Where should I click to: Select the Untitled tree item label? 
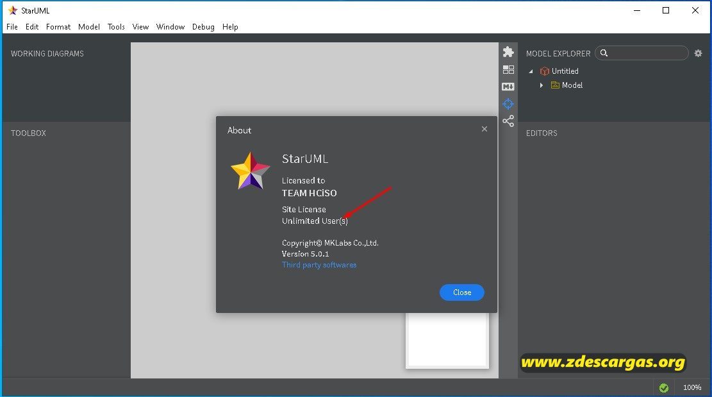[565, 71]
